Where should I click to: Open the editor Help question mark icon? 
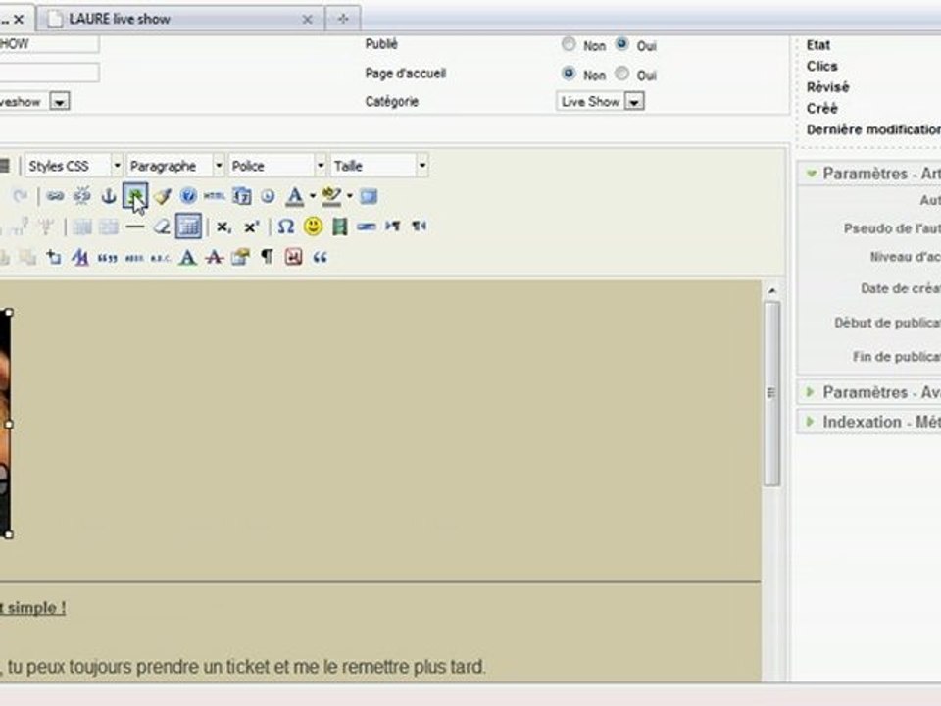[x=188, y=196]
